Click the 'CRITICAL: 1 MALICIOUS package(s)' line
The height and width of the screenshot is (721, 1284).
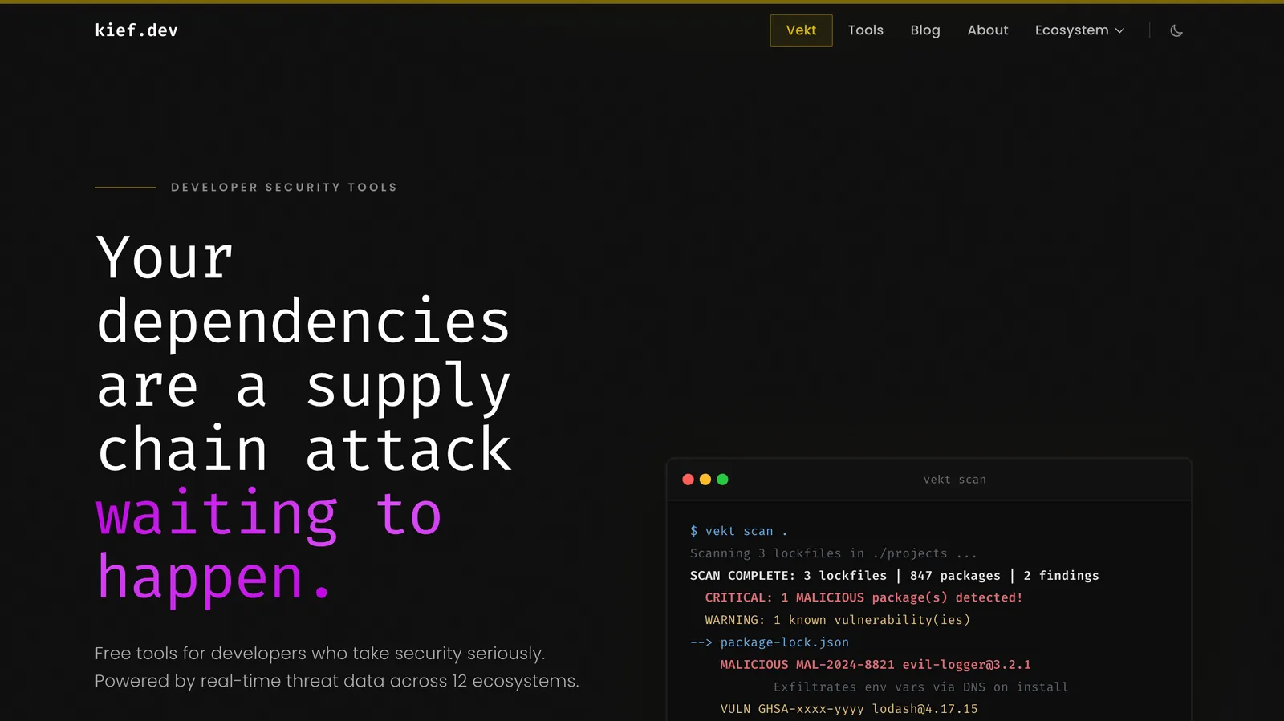(863, 597)
